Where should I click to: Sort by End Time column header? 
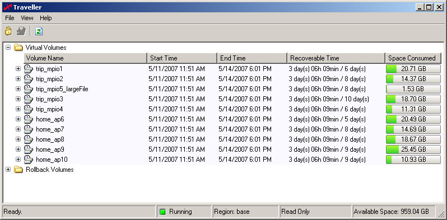pos(252,58)
